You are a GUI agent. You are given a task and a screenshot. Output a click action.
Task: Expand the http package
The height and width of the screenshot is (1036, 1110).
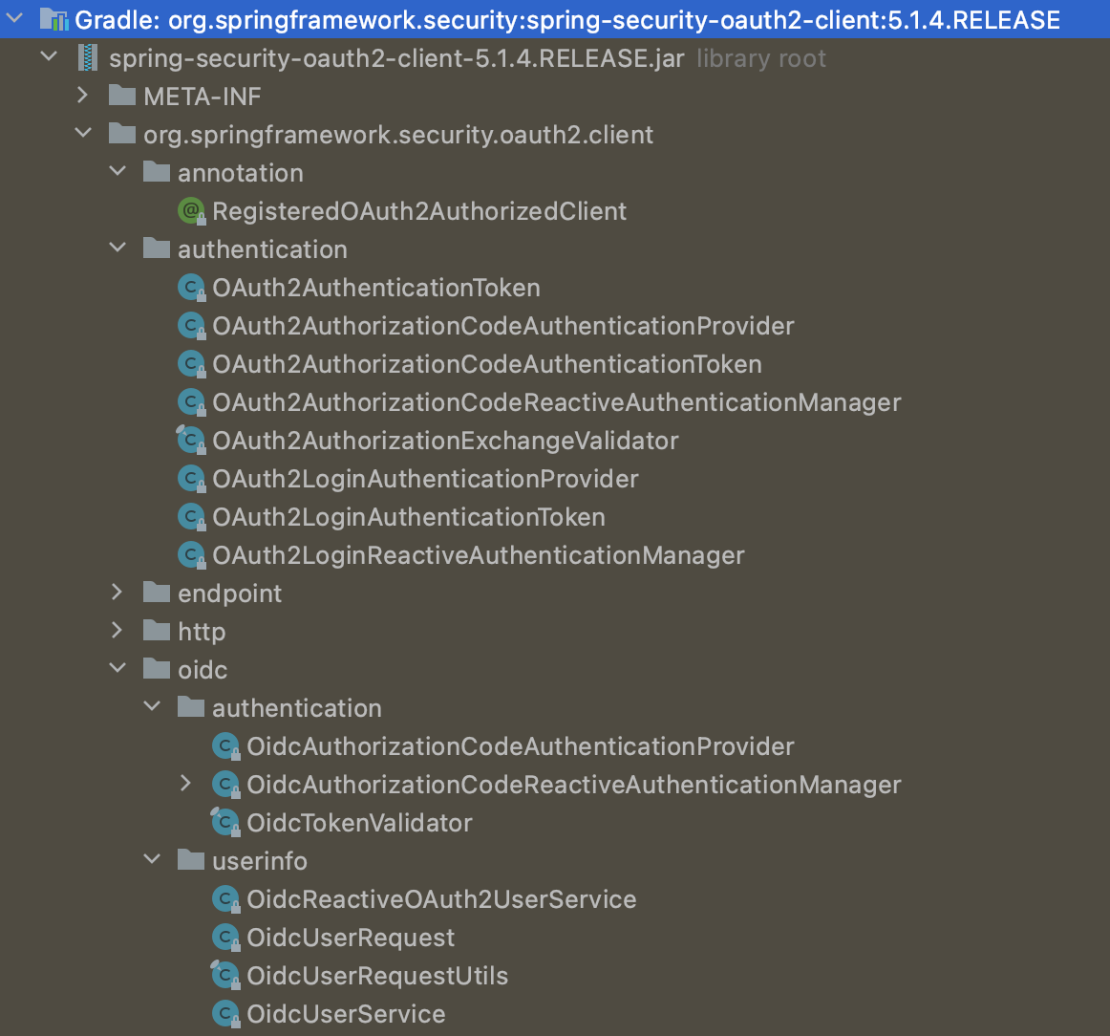(117, 630)
